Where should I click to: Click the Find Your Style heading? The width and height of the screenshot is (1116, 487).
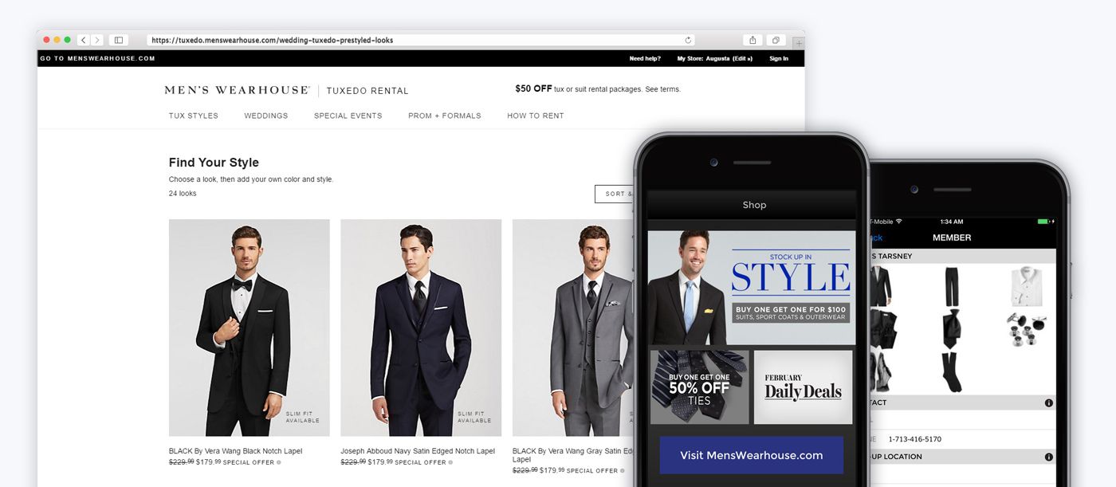(214, 163)
